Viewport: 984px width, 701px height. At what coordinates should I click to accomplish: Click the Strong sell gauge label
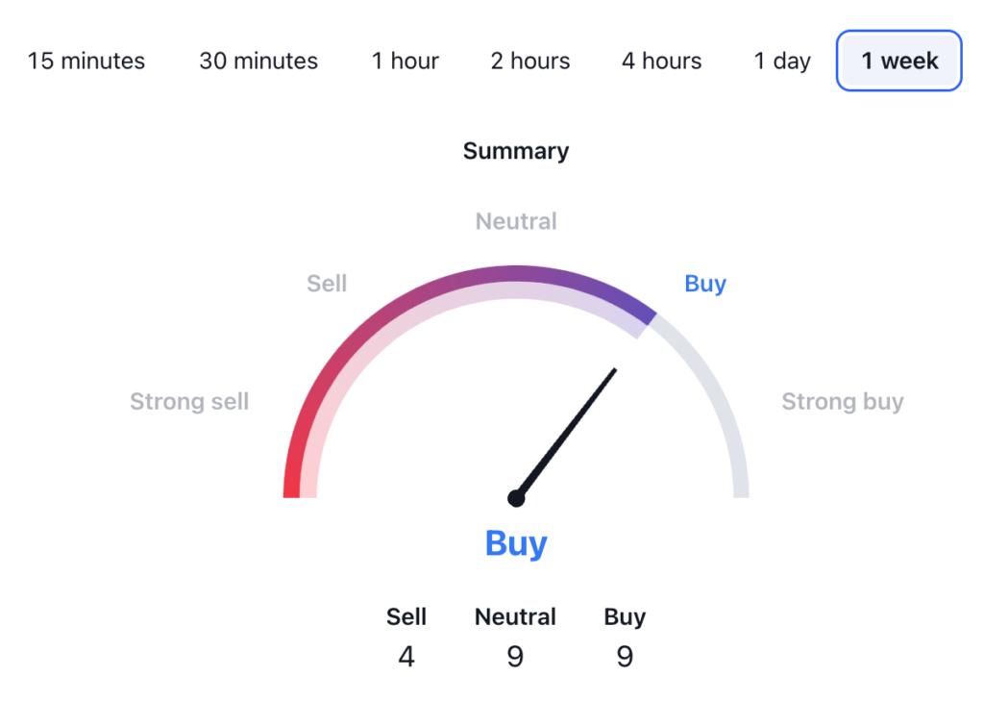point(189,401)
